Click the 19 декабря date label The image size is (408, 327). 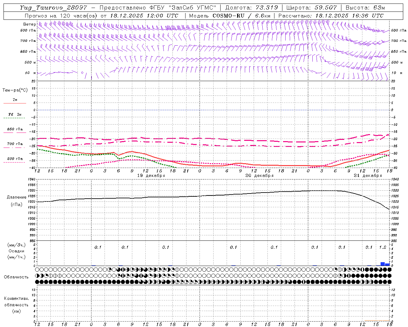[151, 176]
